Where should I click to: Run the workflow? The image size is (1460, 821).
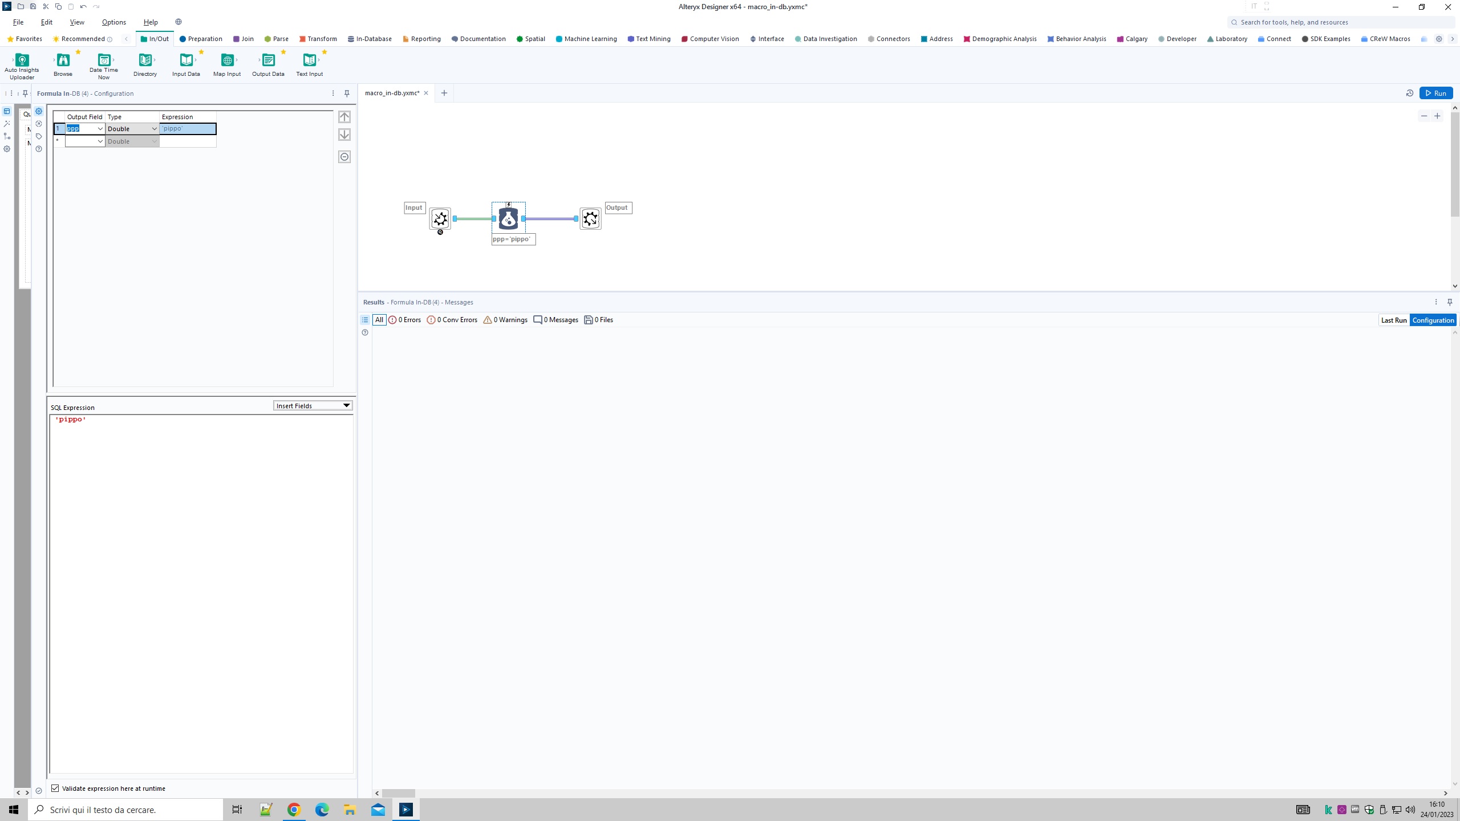point(1437,93)
